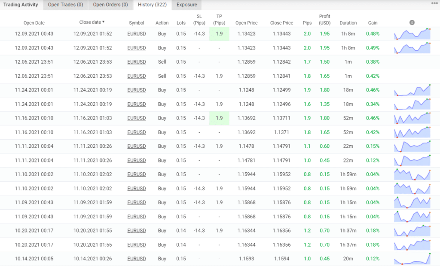The height and width of the screenshot is (266, 440).
Task: Click highlighted TP 1.9 cell in first row
Action: pos(219,34)
